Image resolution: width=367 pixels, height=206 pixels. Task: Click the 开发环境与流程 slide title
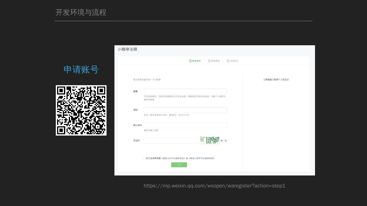pyautogui.click(x=81, y=12)
